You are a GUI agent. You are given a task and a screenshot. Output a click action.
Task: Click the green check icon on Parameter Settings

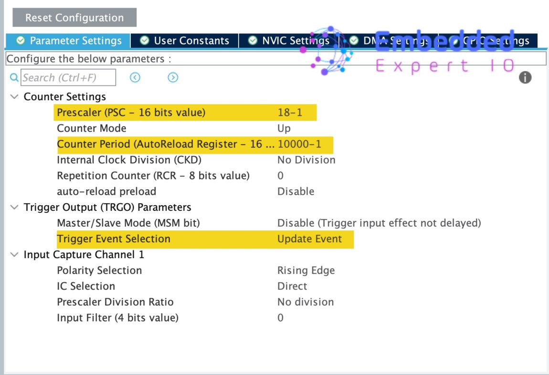(21, 41)
